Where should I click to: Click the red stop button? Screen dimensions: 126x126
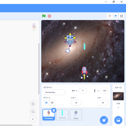click(x=49, y=16)
